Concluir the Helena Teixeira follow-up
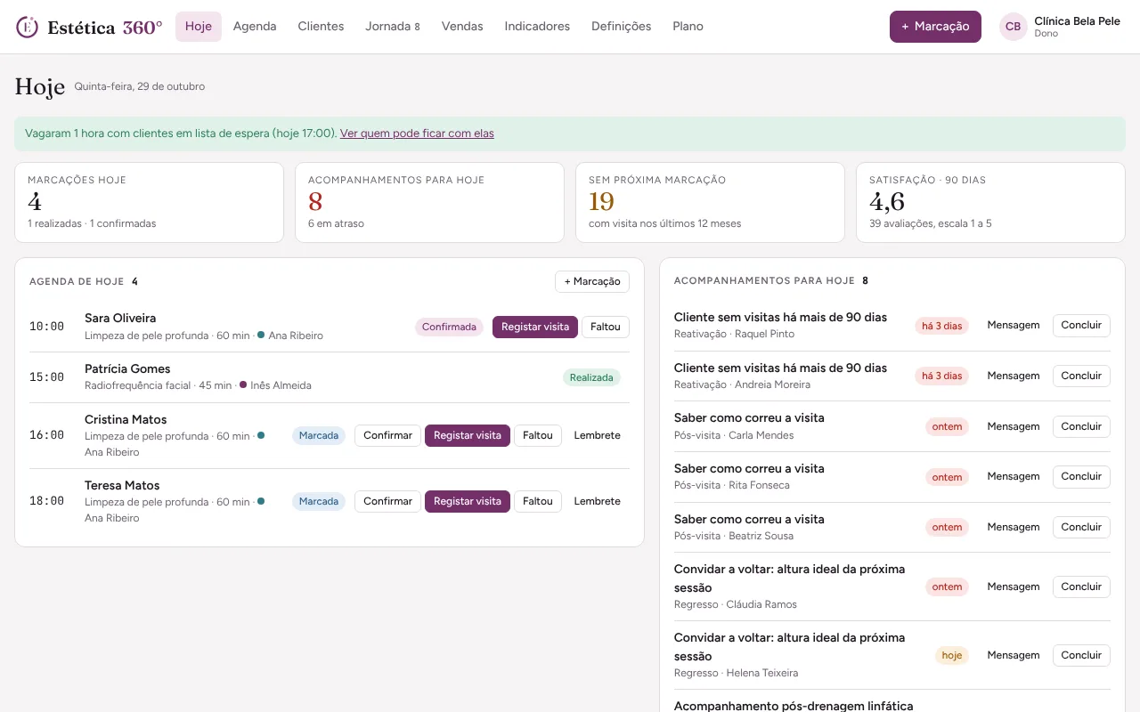The width and height of the screenshot is (1140, 712). 1082,655
